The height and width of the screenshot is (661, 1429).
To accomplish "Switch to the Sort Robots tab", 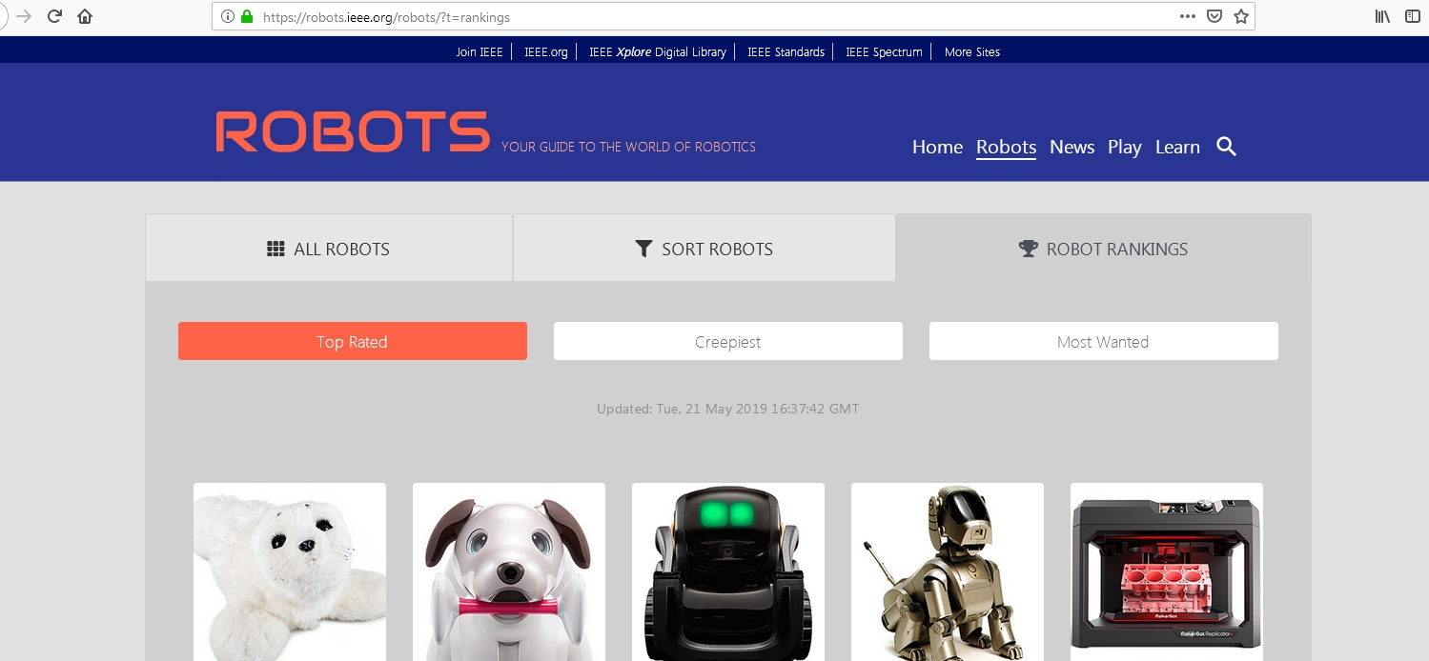I will [704, 249].
